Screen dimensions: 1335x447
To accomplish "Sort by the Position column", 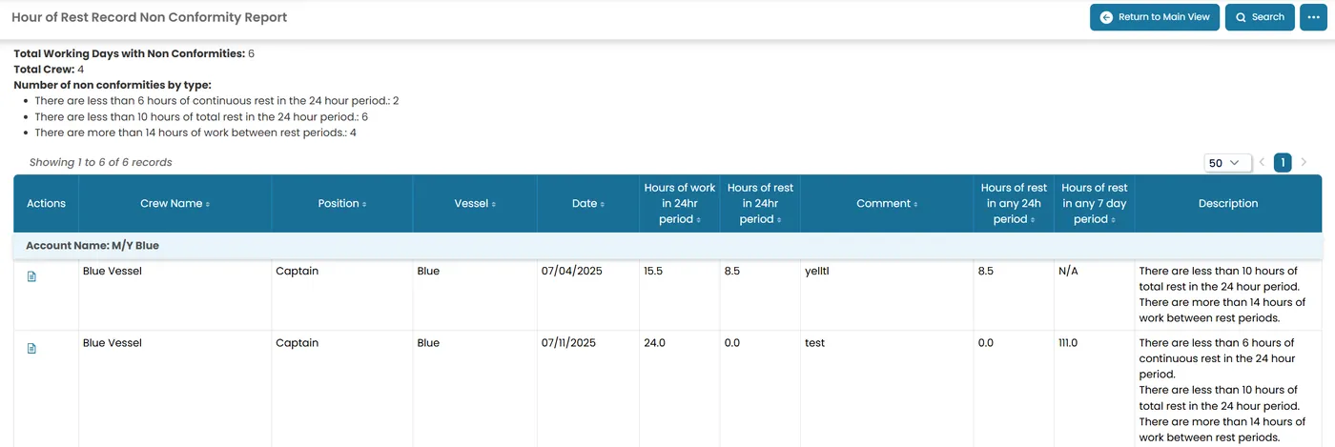I will click(x=341, y=203).
